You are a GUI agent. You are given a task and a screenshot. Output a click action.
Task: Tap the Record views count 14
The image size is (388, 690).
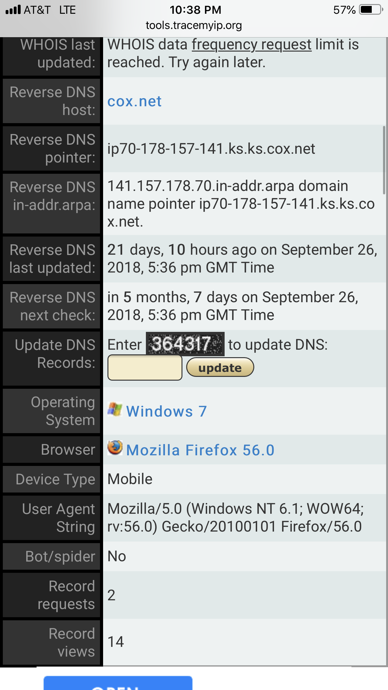pos(116,642)
